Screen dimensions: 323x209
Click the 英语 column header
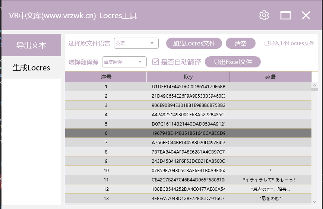(270, 77)
